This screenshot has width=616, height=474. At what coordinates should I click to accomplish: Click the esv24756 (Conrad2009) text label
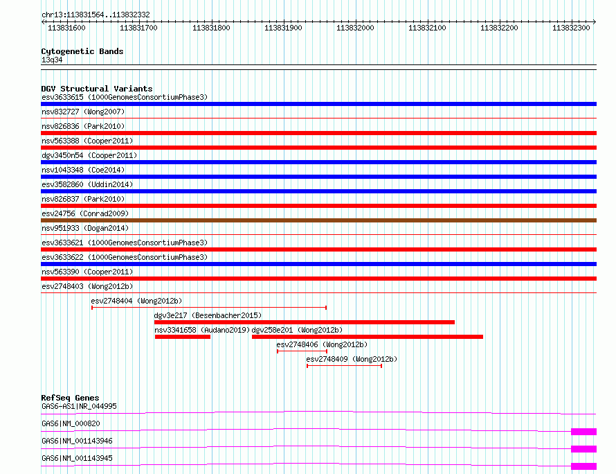point(85,213)
